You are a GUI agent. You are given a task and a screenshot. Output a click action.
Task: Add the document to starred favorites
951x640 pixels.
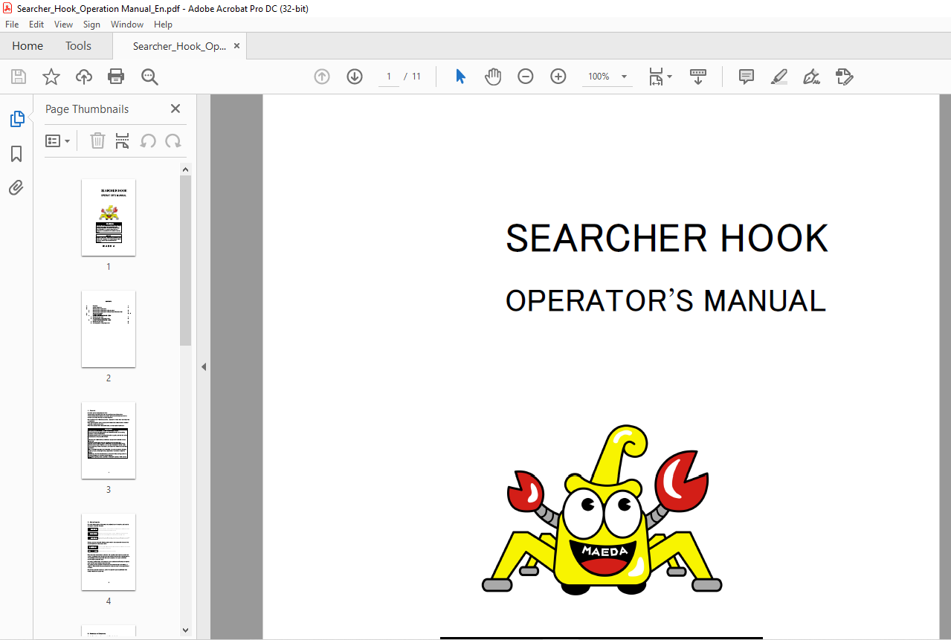coord(51,77)
